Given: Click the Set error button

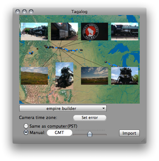Looking at the screenshot, I should (x=90, y=118).
